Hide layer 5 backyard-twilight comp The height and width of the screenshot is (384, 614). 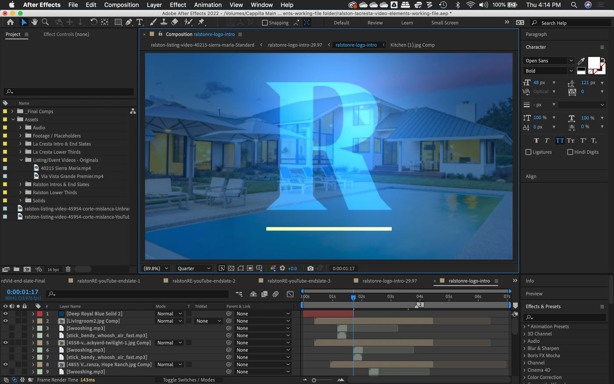[6, 343]
